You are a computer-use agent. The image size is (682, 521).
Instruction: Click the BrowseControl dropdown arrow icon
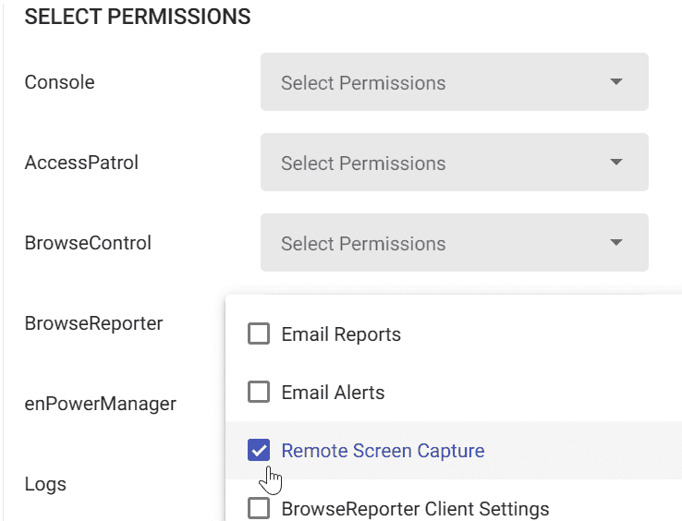[x=615, y=242]
